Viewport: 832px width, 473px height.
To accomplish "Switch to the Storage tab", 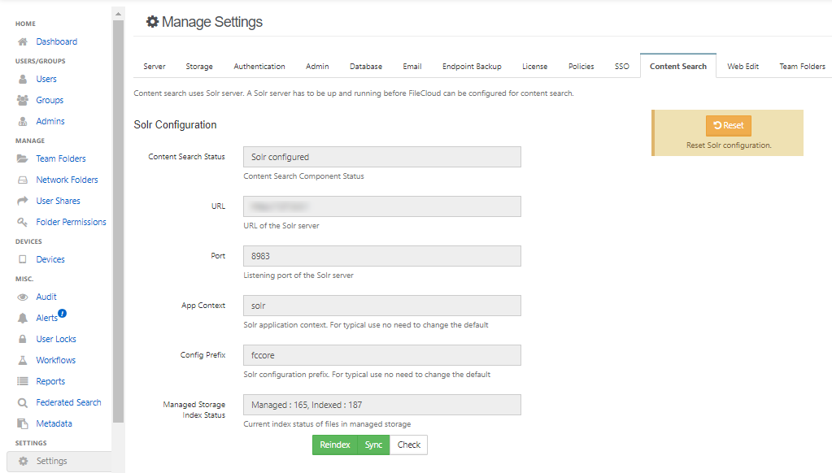I will tap(199, 67).
